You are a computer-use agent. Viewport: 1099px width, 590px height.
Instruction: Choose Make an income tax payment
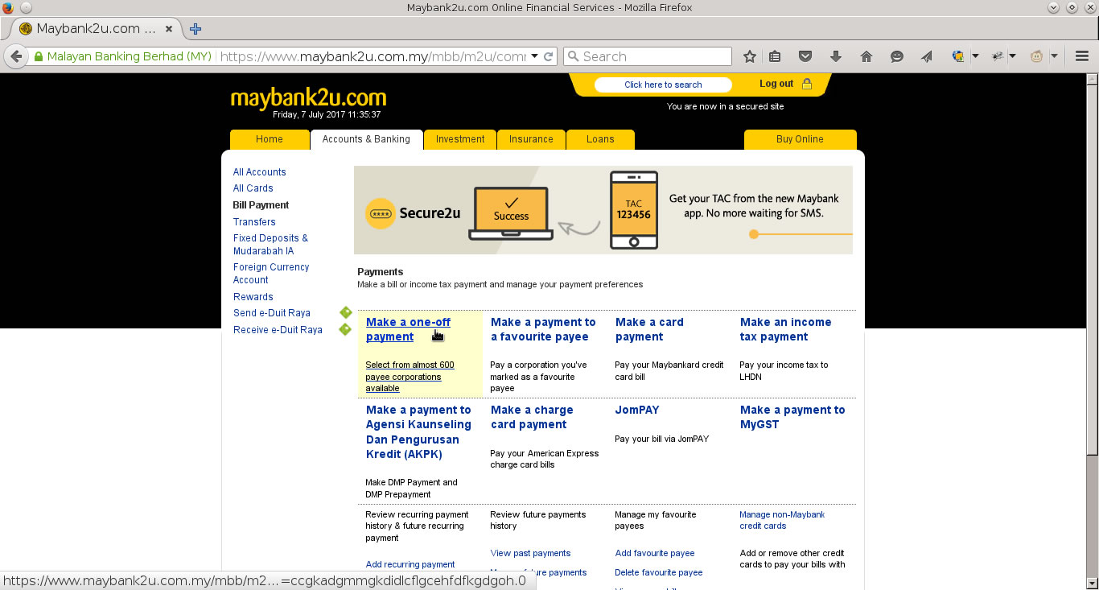(x=785, y=329)
